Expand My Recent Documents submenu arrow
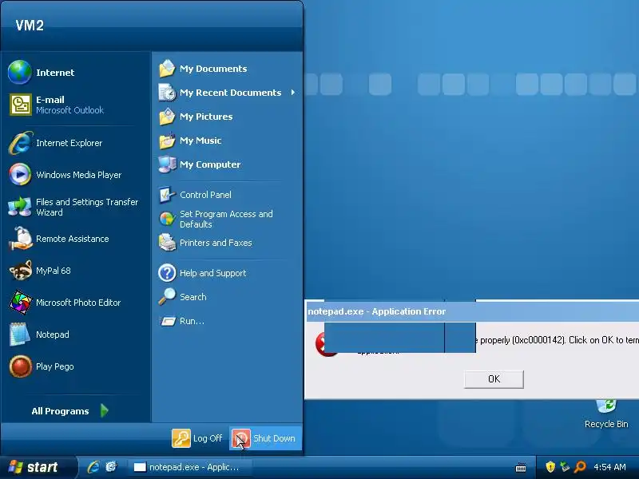The width and height of the screenshot is (639, 479). 293,93
